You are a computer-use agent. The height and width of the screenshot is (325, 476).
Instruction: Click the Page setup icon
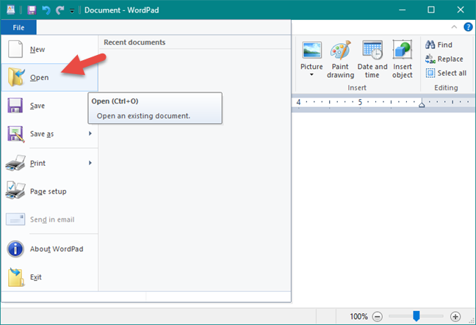(x=15, y=191)
